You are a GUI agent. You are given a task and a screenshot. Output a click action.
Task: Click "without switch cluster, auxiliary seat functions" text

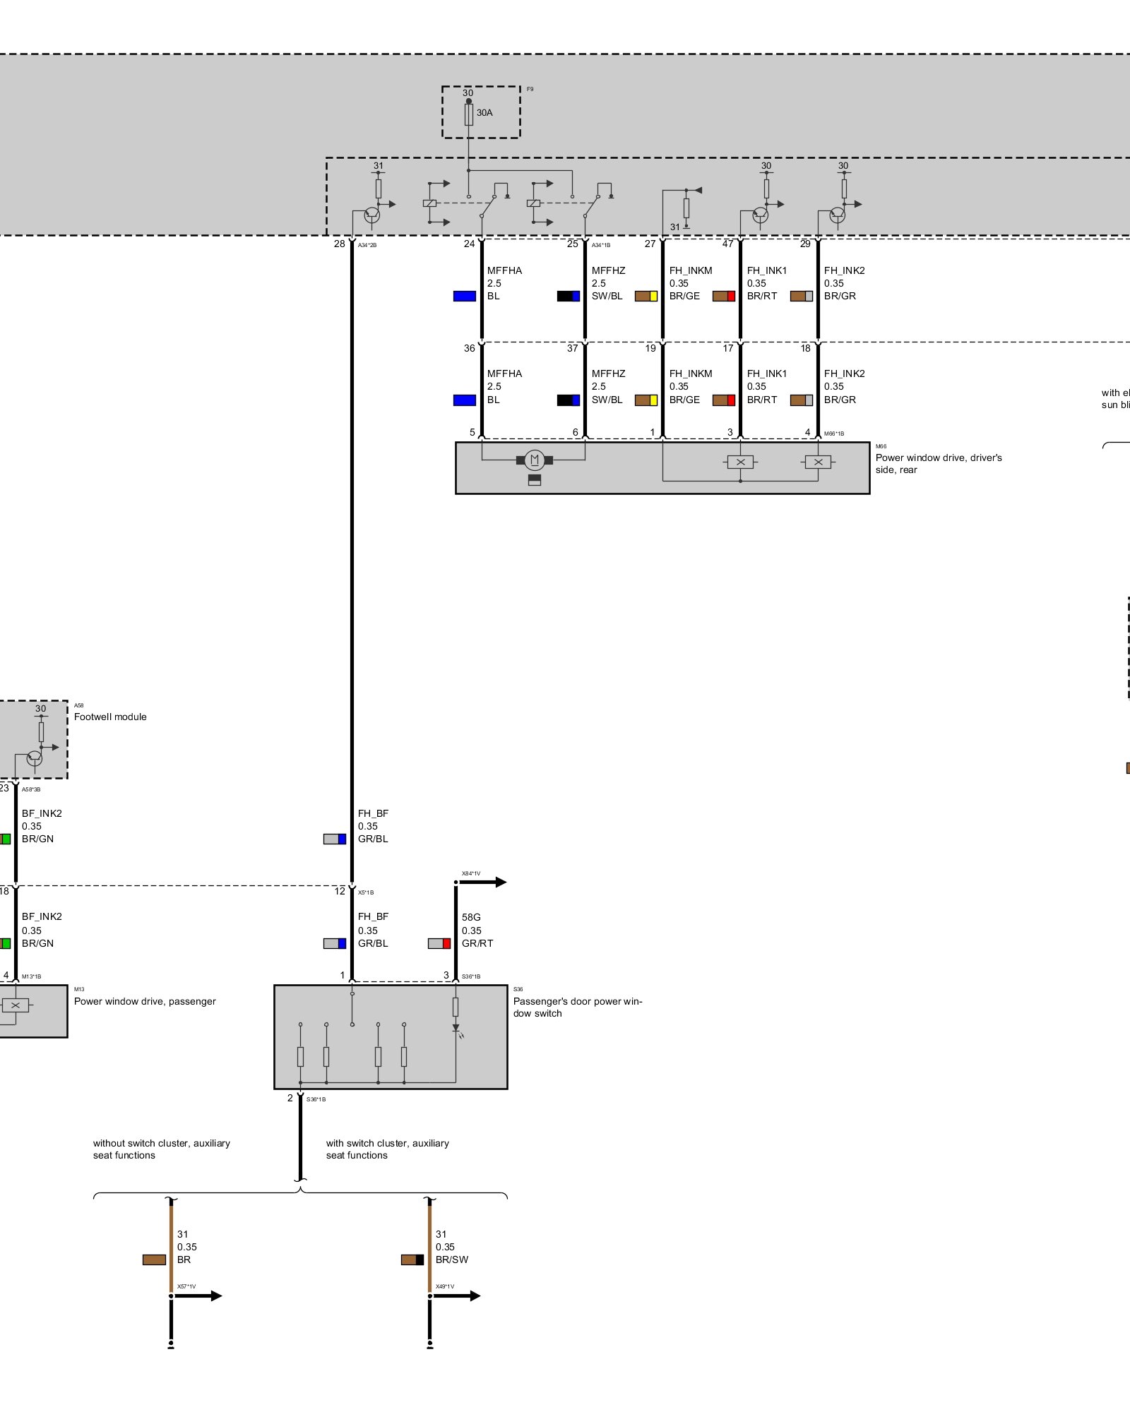tap(161, 1149)
